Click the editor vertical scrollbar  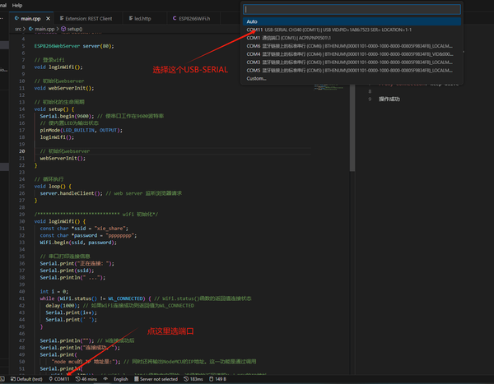click(352, 129)
